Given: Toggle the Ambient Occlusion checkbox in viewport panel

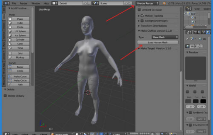Looking at the screenshot, I should point(139,10).
